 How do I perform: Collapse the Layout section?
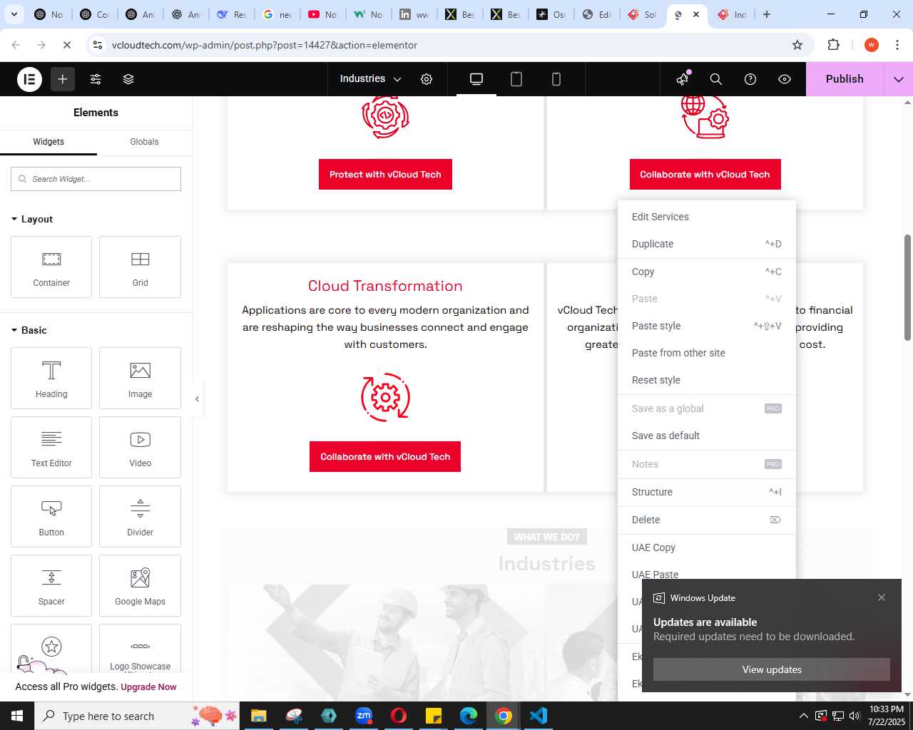[x=32, y=219]
